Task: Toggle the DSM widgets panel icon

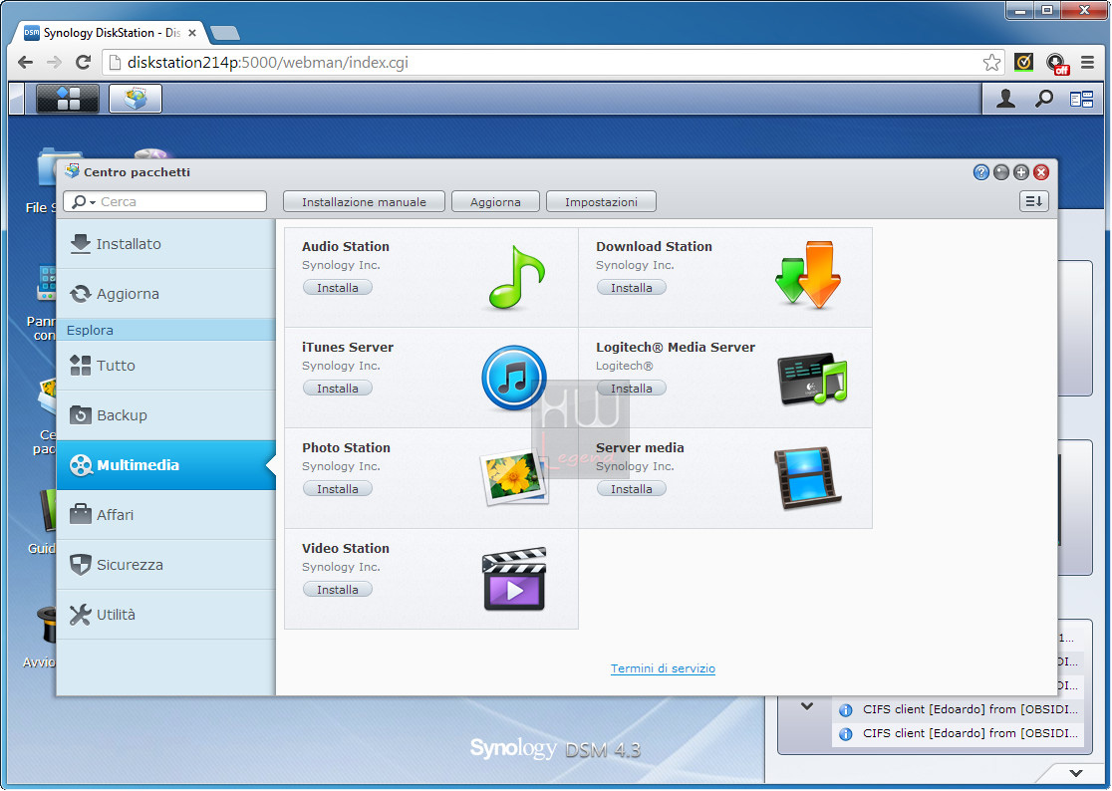Action: (x=1081, y=100)
